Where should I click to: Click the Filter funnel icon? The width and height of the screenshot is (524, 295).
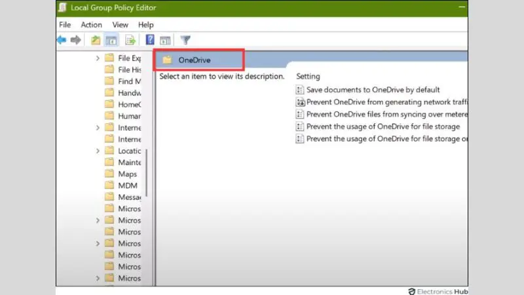pos(185,41)
